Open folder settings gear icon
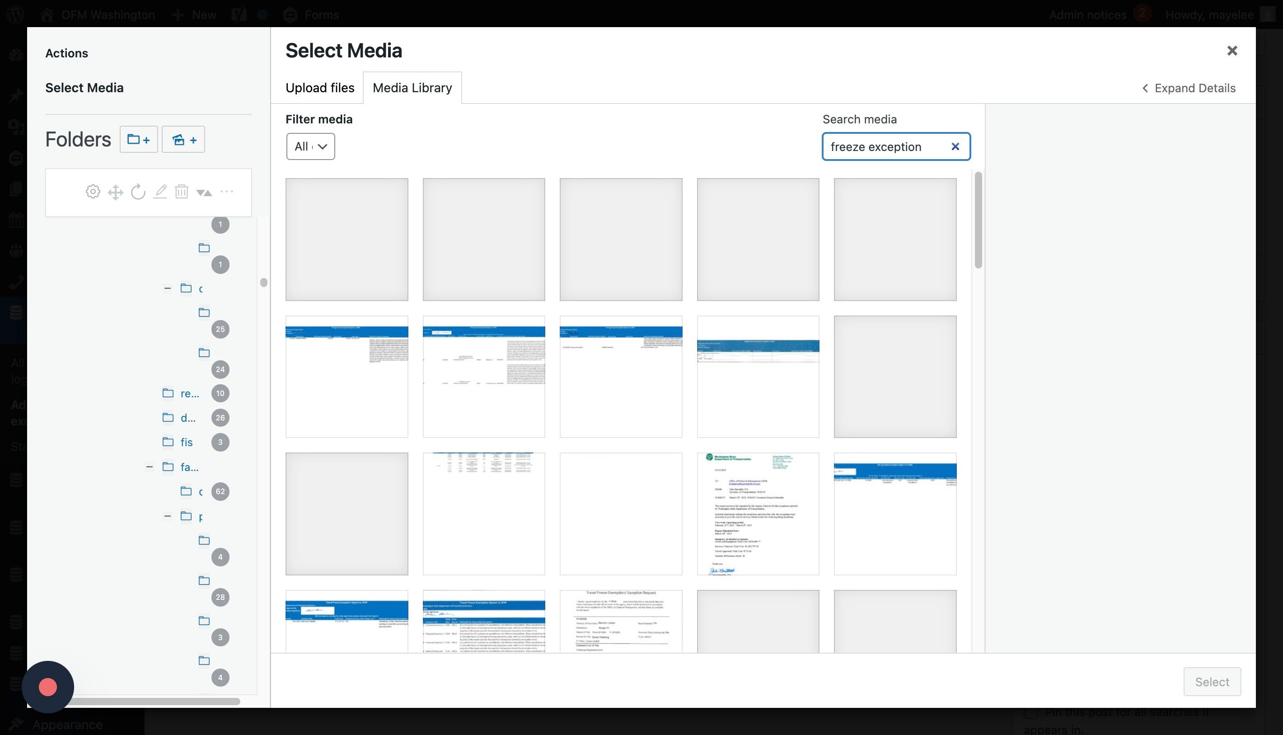Viewport: 1283px width, 735px height. pyautogui.click(x=93, y=192)
